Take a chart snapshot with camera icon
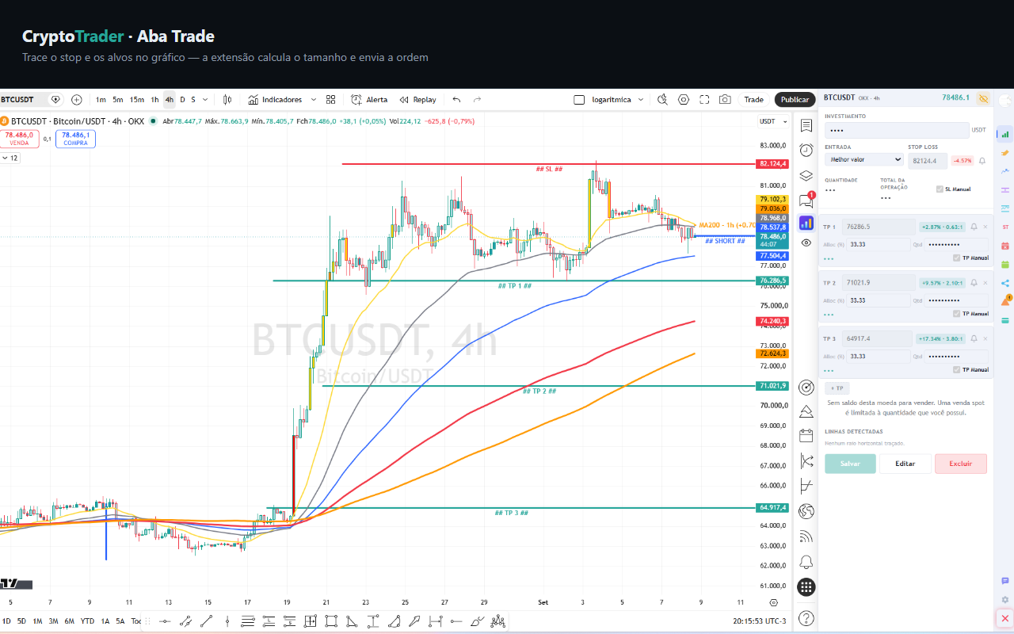Screen dimensions: 1014x634 coord(725,100)
